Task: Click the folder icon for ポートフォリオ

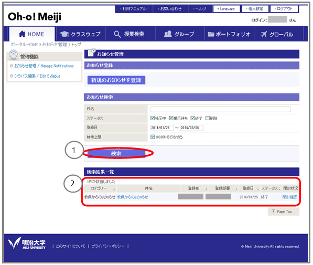Action: click(x=211, y=34)
